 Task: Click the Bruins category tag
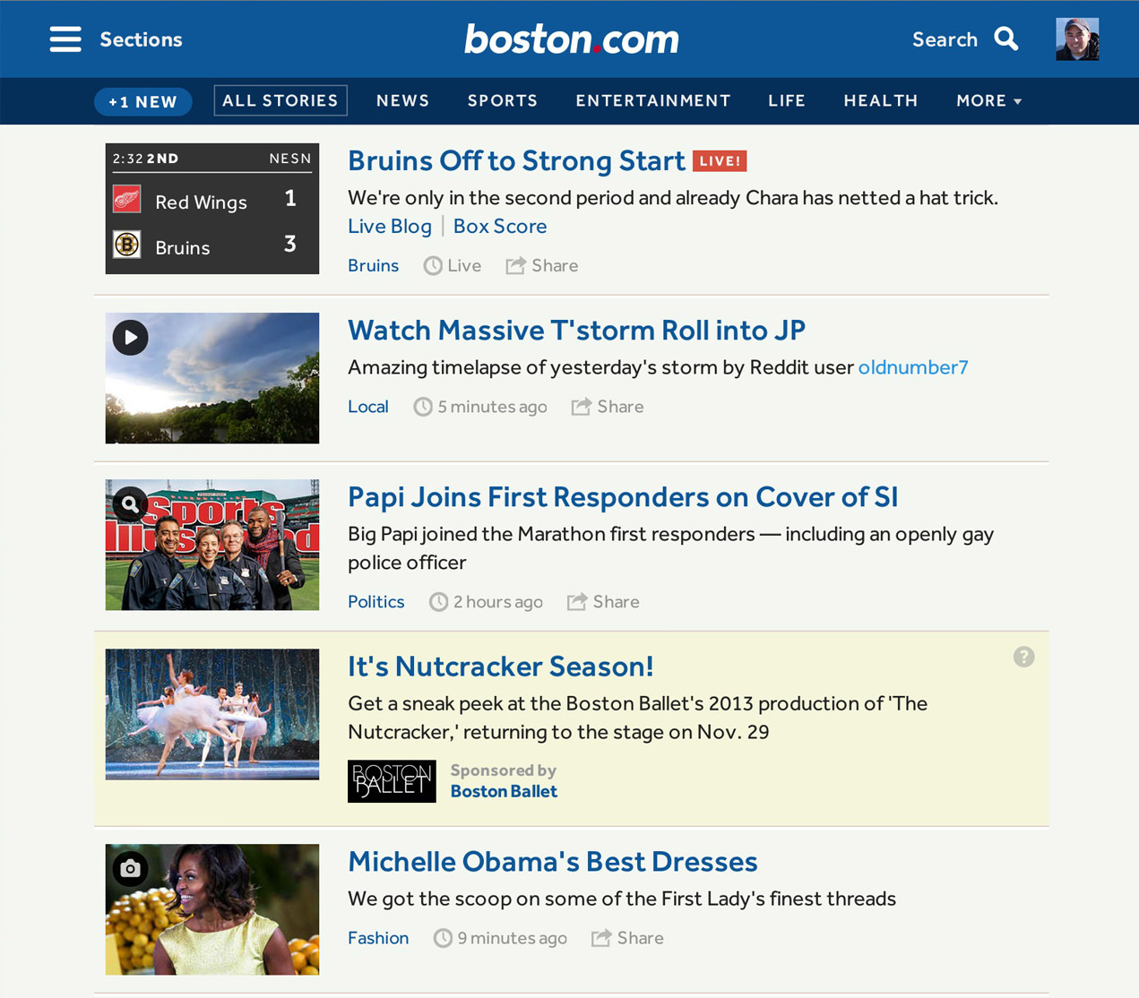coord(374,265)
